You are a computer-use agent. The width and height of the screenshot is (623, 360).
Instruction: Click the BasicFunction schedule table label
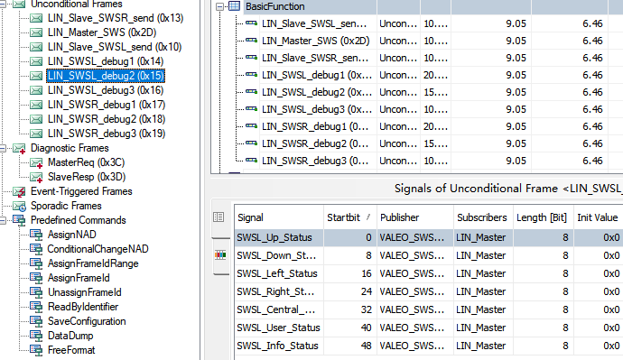coord(275,6)
